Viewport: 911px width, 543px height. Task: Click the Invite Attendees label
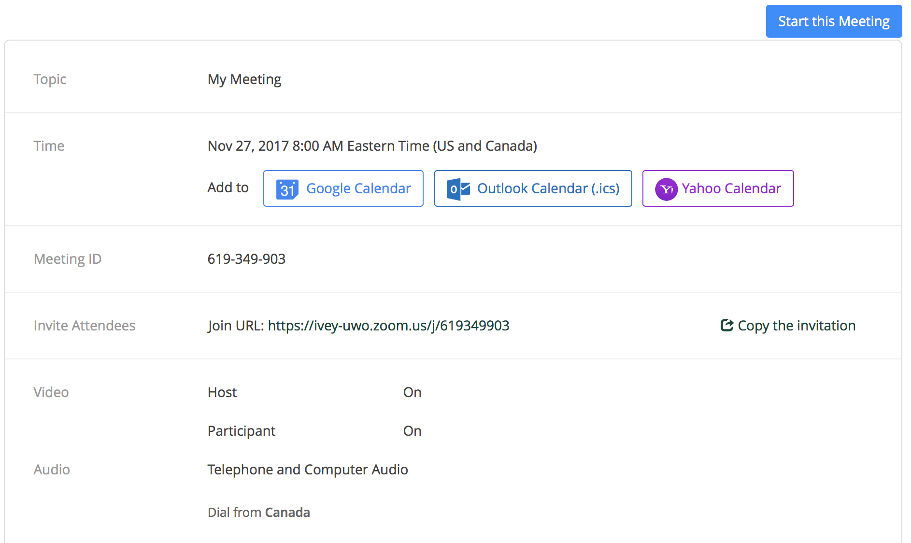click(x=85, y=325)
